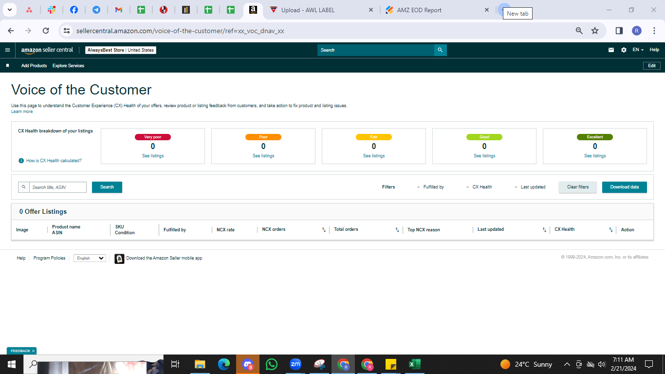665x374 pixels.
Task: Close the AMZ EOD Report tab
Action: click(486, 10)
